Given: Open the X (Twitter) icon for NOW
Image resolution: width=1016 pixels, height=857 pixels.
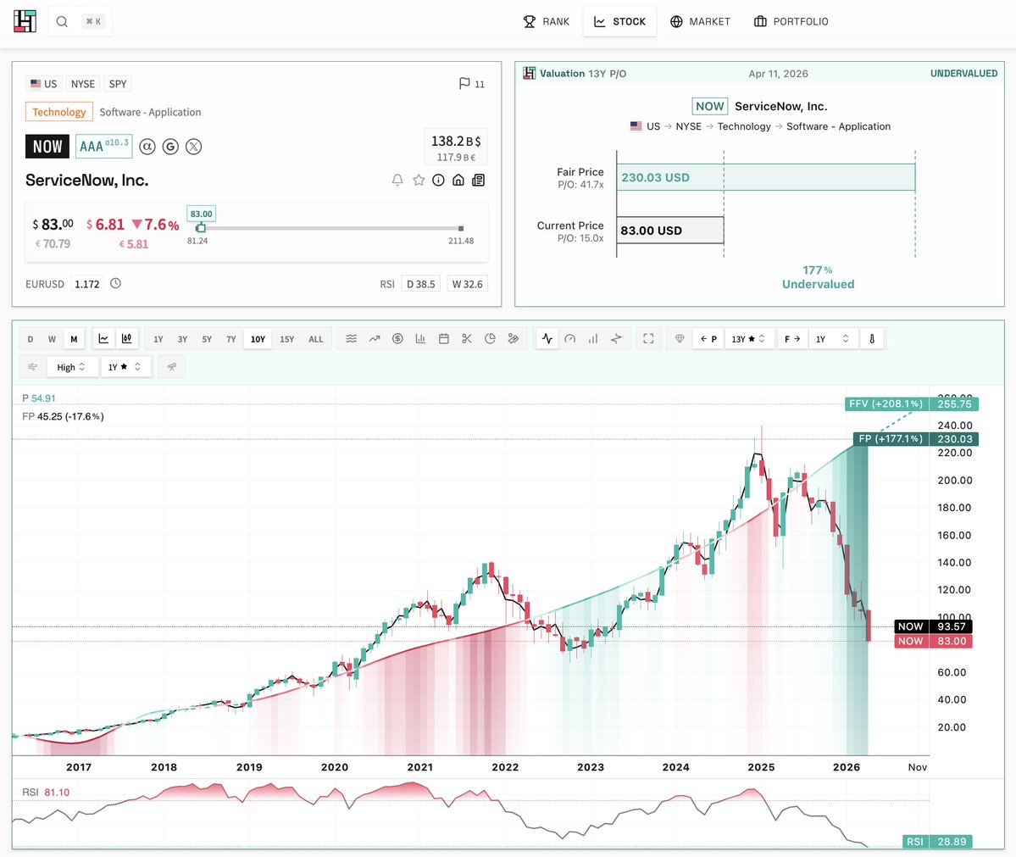Looking at the screenshot, I should [194, 147].
